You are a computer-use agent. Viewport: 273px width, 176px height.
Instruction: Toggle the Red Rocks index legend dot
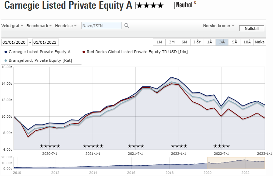[x=84, y=52]
